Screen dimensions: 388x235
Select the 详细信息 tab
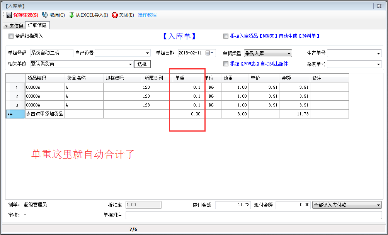tap(37, 25)
